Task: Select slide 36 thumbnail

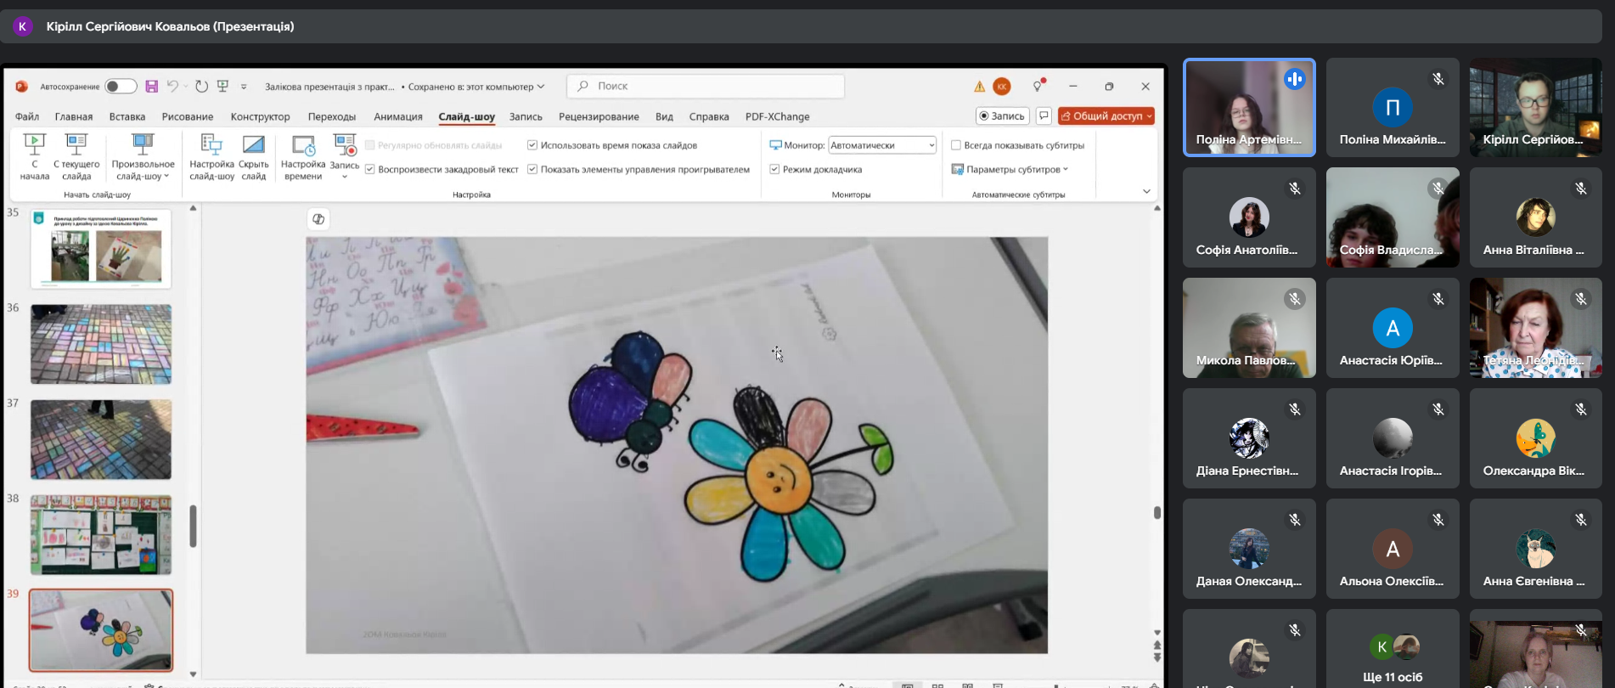Action: point(101,345)
